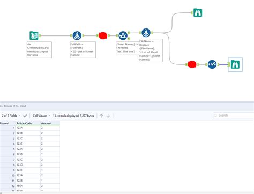Select Amount cell in record 6
Image resolution: width=254 pixels, height=194 pixels.
(x=50, y=154)
